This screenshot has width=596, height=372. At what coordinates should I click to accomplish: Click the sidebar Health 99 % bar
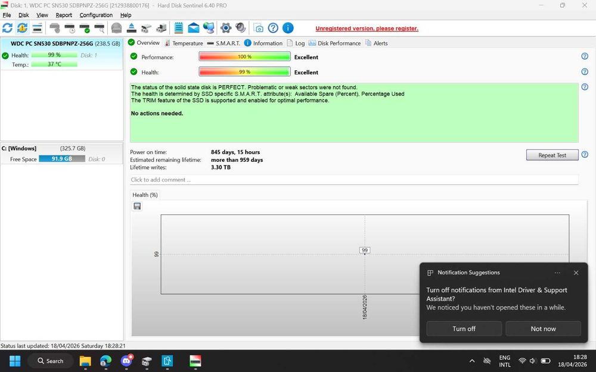point(54,55)
